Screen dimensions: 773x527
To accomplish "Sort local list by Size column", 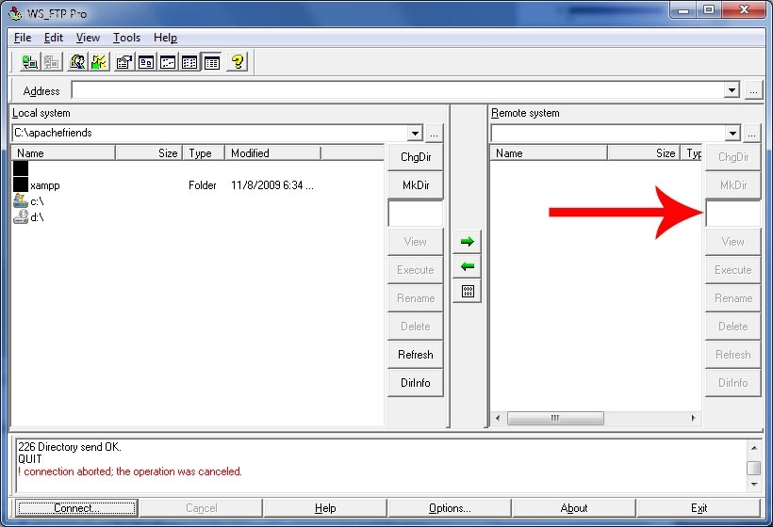I will pos(149,153).
